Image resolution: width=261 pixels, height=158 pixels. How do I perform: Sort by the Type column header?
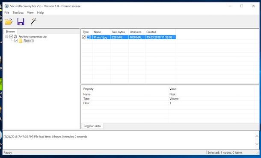point(87,32)
